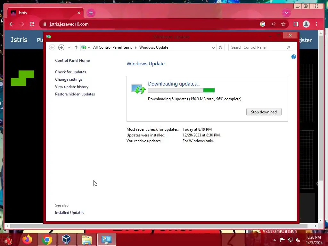The height and width of the screenshot is (246, 328).
Task: Open the Chrome profile avatar
Action: tap(306, 24)
